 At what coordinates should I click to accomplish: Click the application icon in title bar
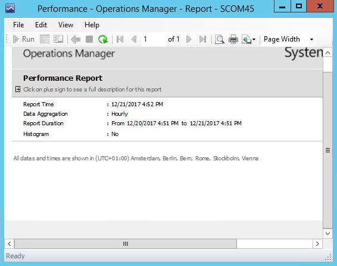tap(10, 8)
